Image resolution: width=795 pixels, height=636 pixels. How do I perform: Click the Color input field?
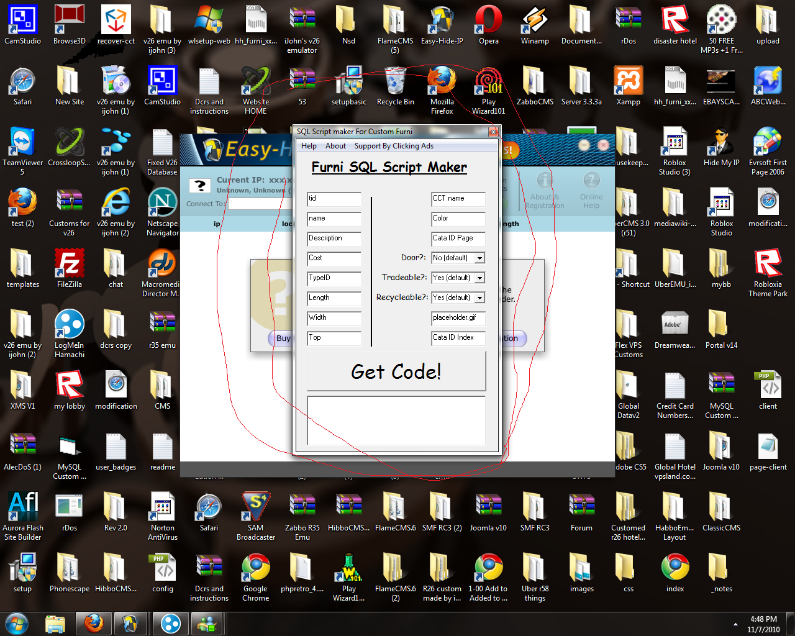tap(458, 219)
